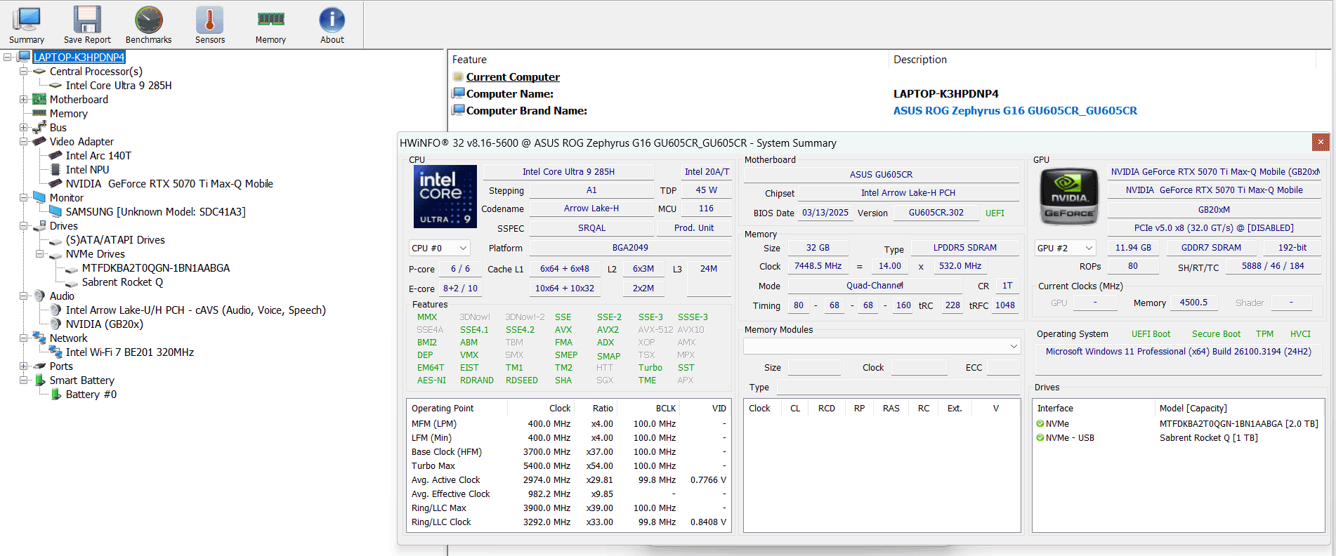The width and height of the screenshot is (1336, 556).
Task: Select the Base Clock (HFM) row
Action: [569, 451]
